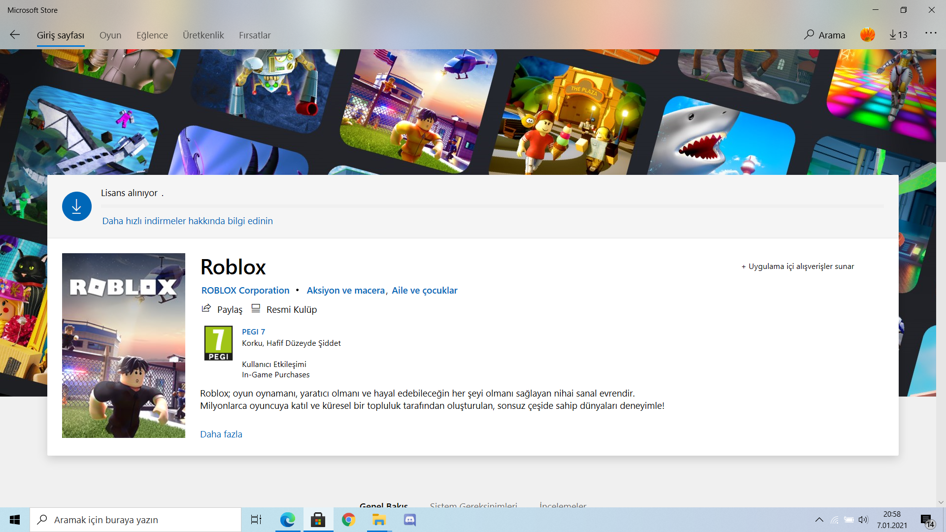Click the license download progress bar
The height and width of the screenshot is (532, 946).
pyautogui.click(x=493, y=206)
